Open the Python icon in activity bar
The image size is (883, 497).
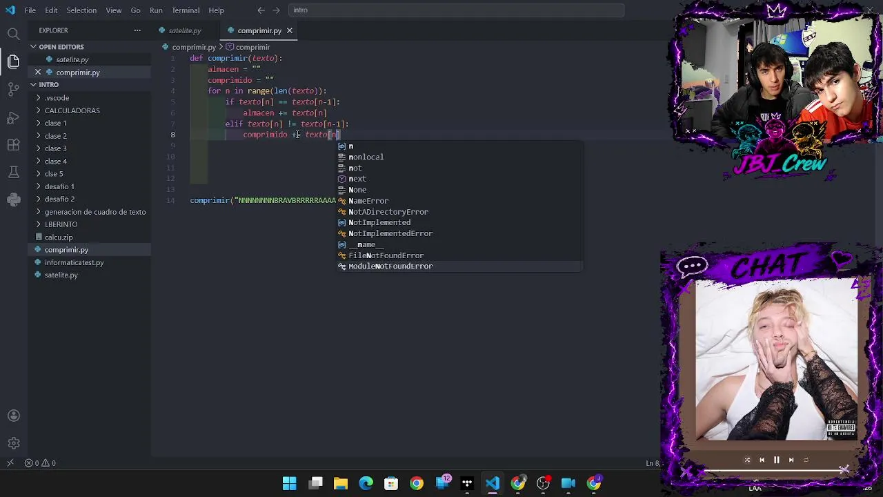[x=13, y=199]
